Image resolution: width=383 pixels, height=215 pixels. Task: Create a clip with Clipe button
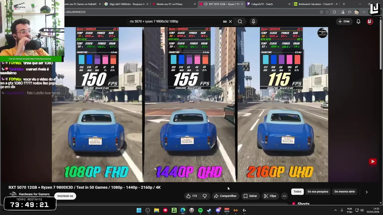tap(270, 196)
